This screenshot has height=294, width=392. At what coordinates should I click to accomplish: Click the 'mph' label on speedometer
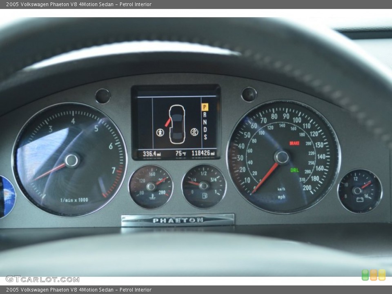[281, 197]
